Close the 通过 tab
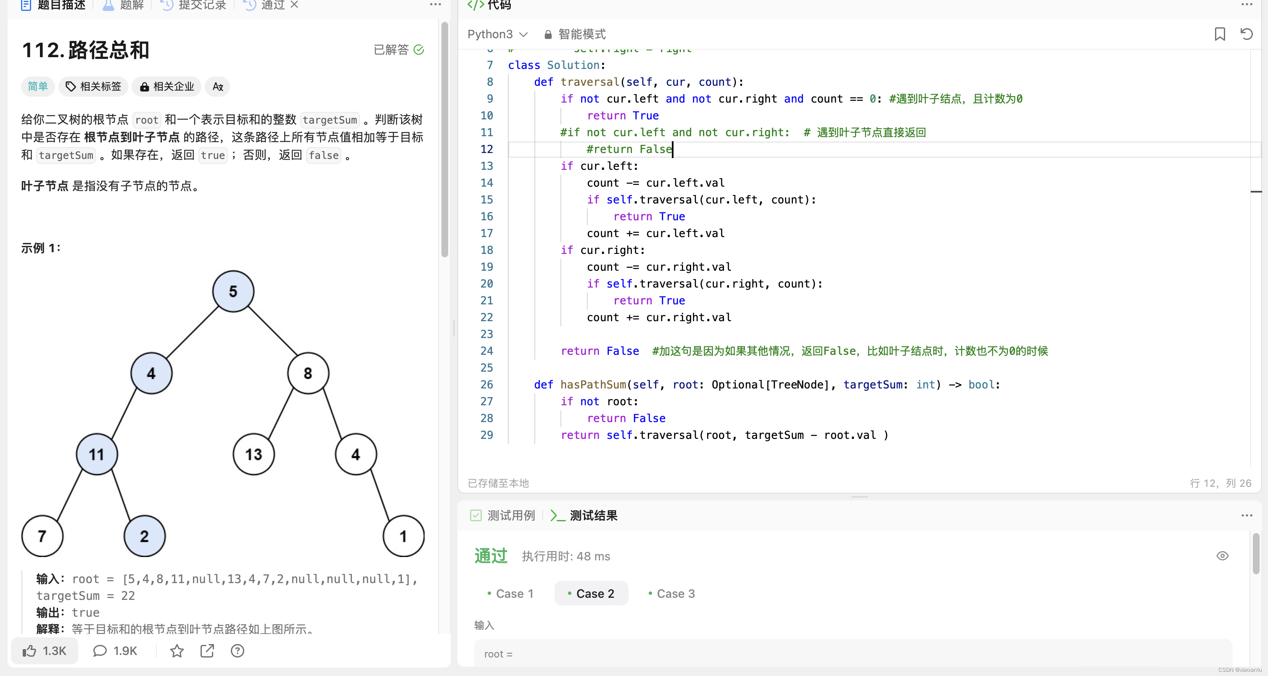 [x=294, y=5]
